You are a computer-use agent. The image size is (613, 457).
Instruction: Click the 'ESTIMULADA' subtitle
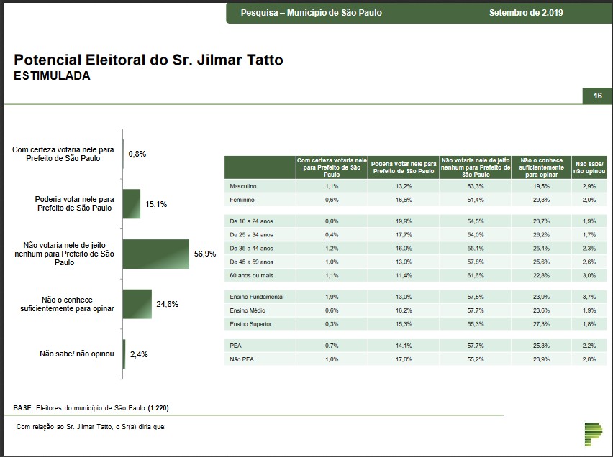[52, 75]
